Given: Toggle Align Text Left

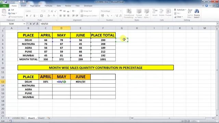Looking at the screenshot, I should coord(61,16).
